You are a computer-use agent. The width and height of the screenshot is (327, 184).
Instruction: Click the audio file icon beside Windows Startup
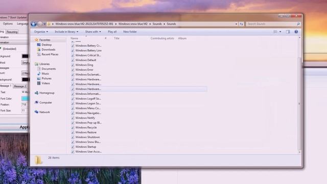click(x=73, y=147)
